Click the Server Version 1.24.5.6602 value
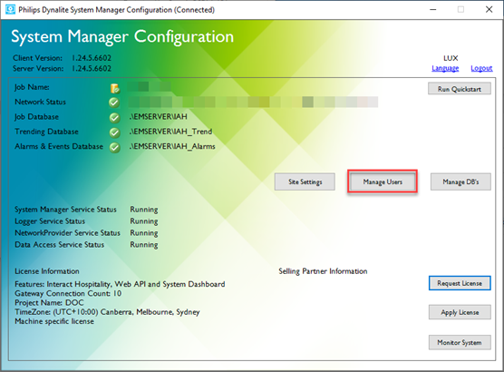 [92, 69]
